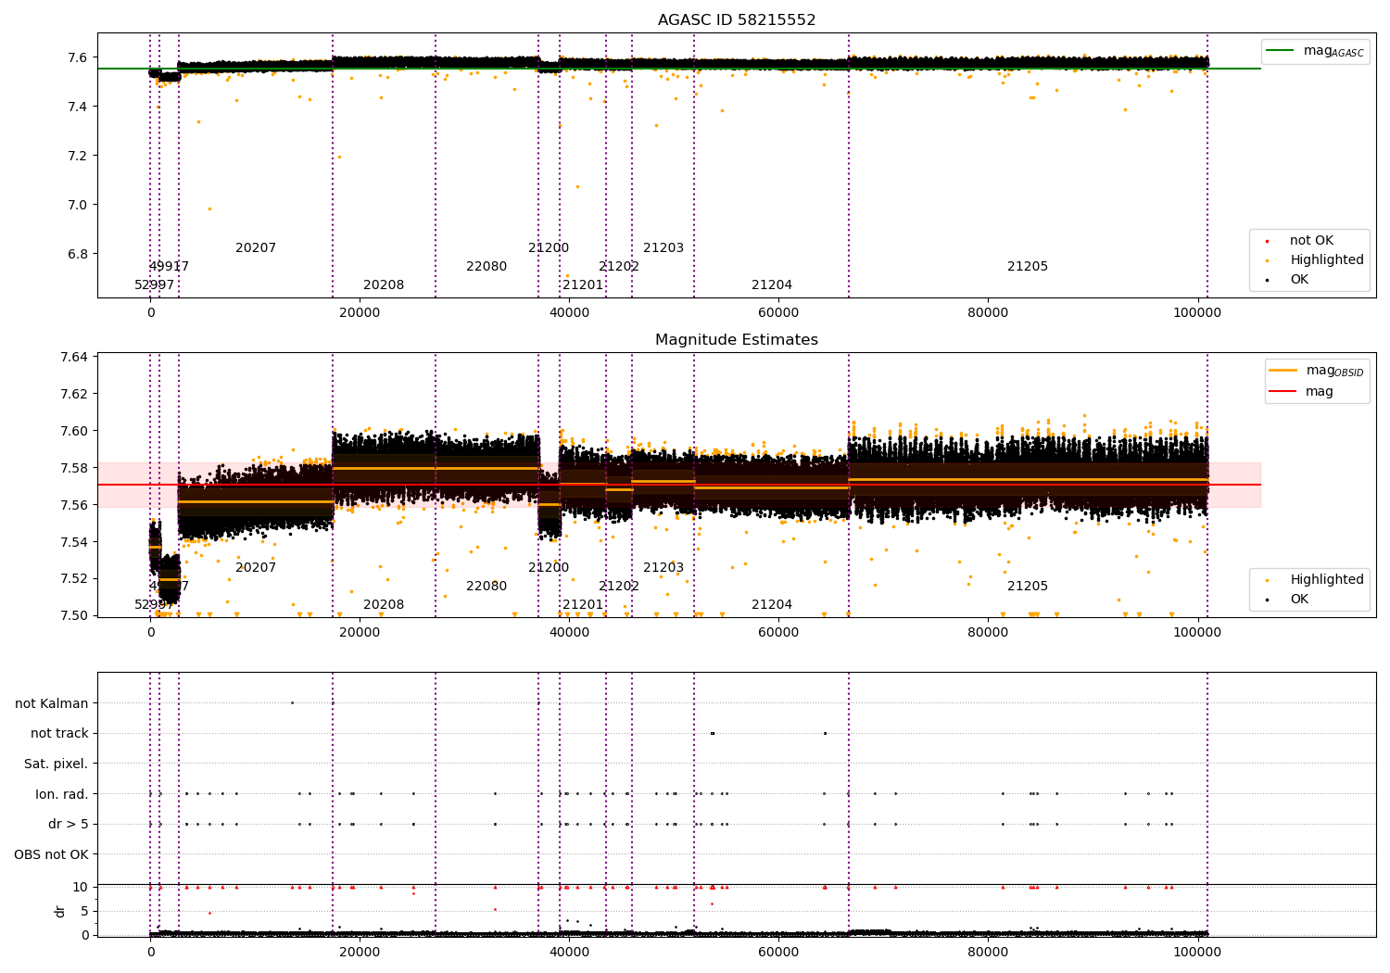Click OBSID label 20208 in middle plot
The width and height of the screenshot is (1390, 973).
click(x=384, y=605)
